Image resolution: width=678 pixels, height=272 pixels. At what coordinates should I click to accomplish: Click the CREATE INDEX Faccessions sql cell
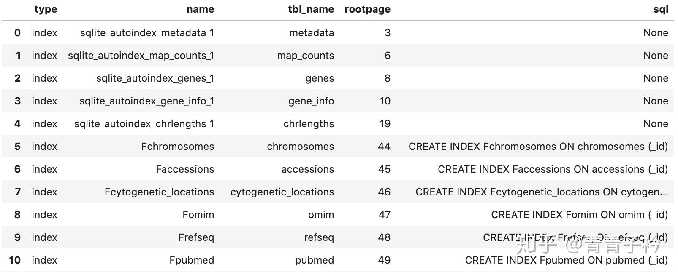coord(553,169)
